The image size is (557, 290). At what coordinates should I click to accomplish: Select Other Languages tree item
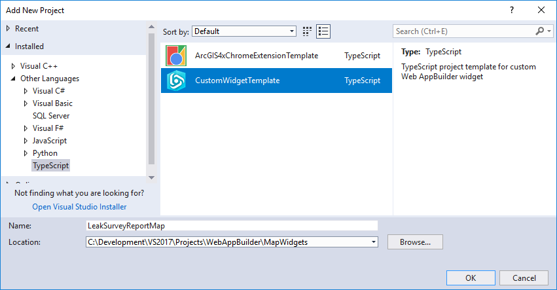point(50,79)
